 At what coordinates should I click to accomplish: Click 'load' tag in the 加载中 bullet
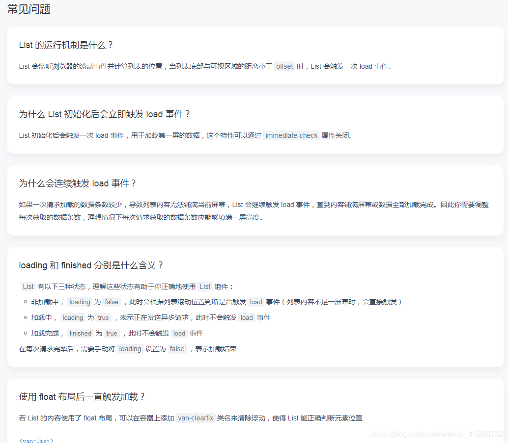tap(247, 318)
